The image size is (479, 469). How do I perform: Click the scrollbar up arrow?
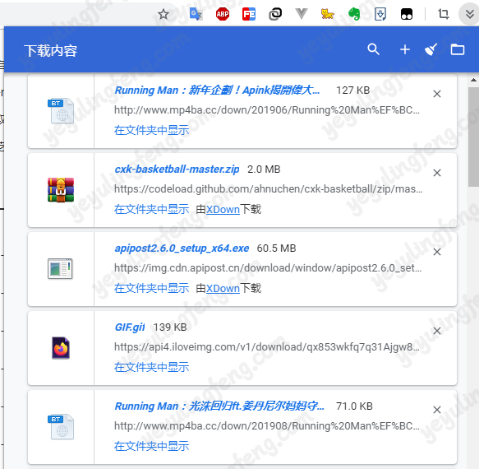click(x=473, y=80)
